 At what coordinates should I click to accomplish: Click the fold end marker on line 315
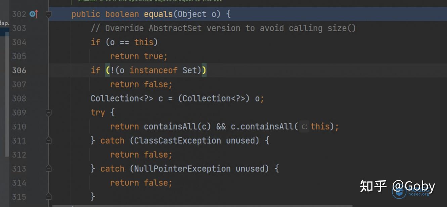(x=48, y=197)
